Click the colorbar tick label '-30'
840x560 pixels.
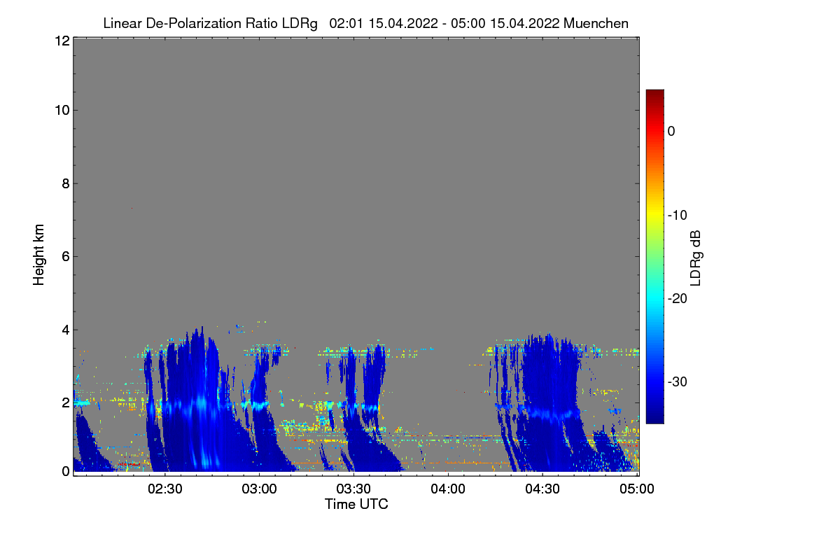(677, 382)
